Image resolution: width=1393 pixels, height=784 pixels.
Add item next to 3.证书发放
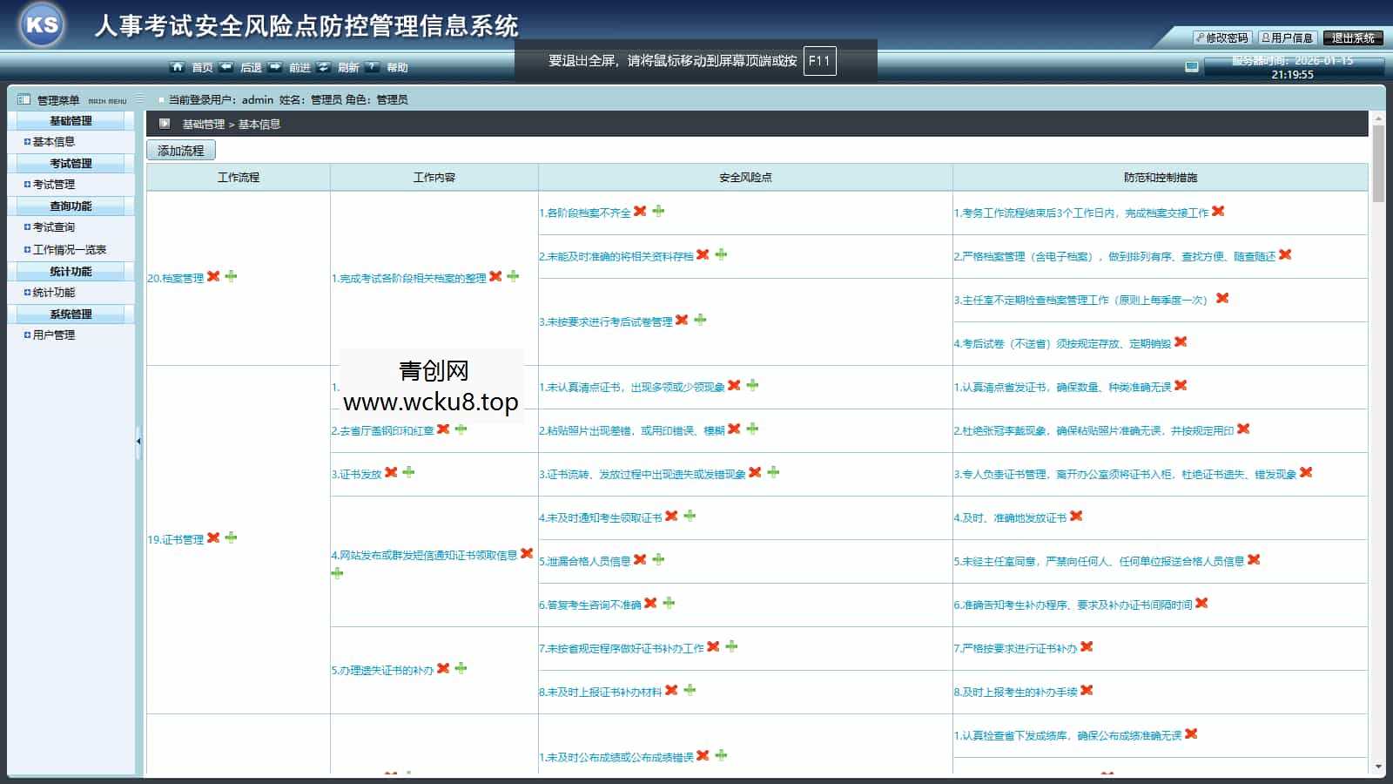[x=408, y=472]
